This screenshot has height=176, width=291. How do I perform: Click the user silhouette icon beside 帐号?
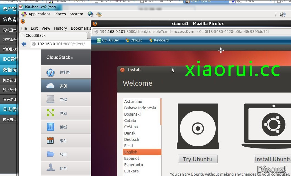(51, 167)
